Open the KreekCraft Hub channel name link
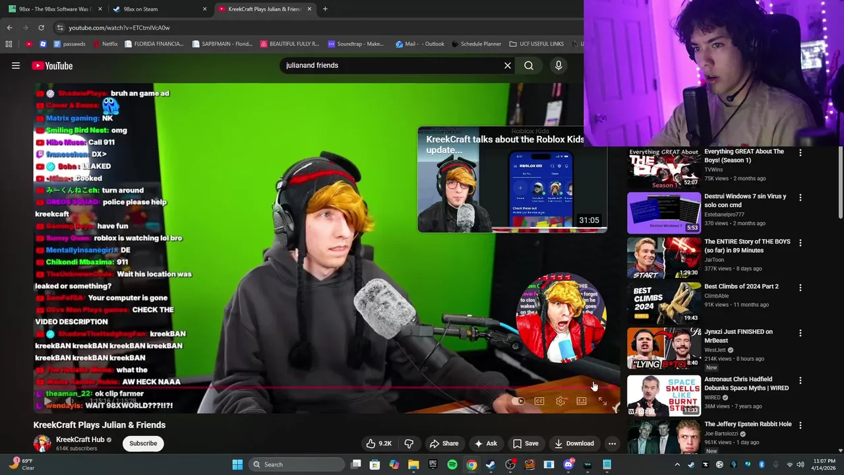The height and width of the screenshot is (475, 844). point(80,439)
